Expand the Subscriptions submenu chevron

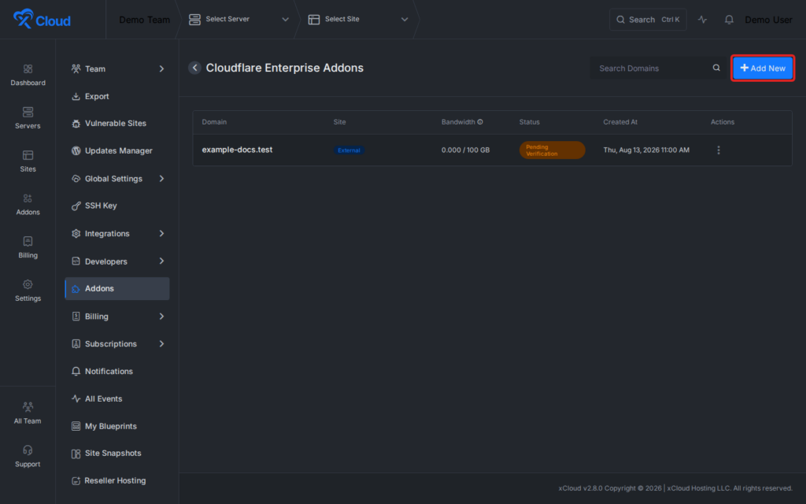pyautogui.click(x=161, y=343)
